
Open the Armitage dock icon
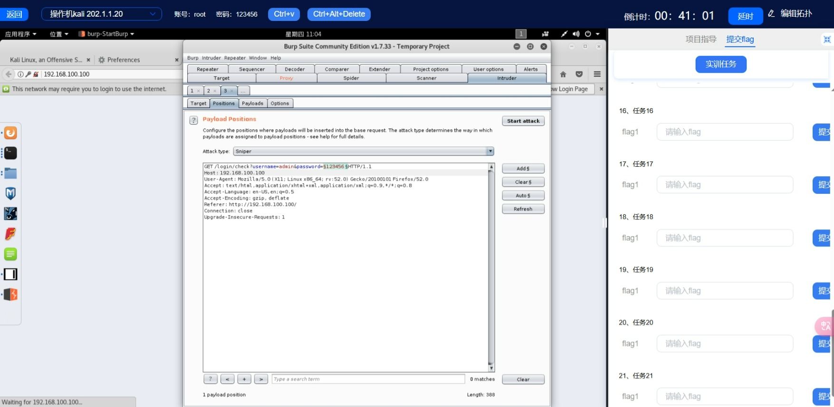click(10, 214)
